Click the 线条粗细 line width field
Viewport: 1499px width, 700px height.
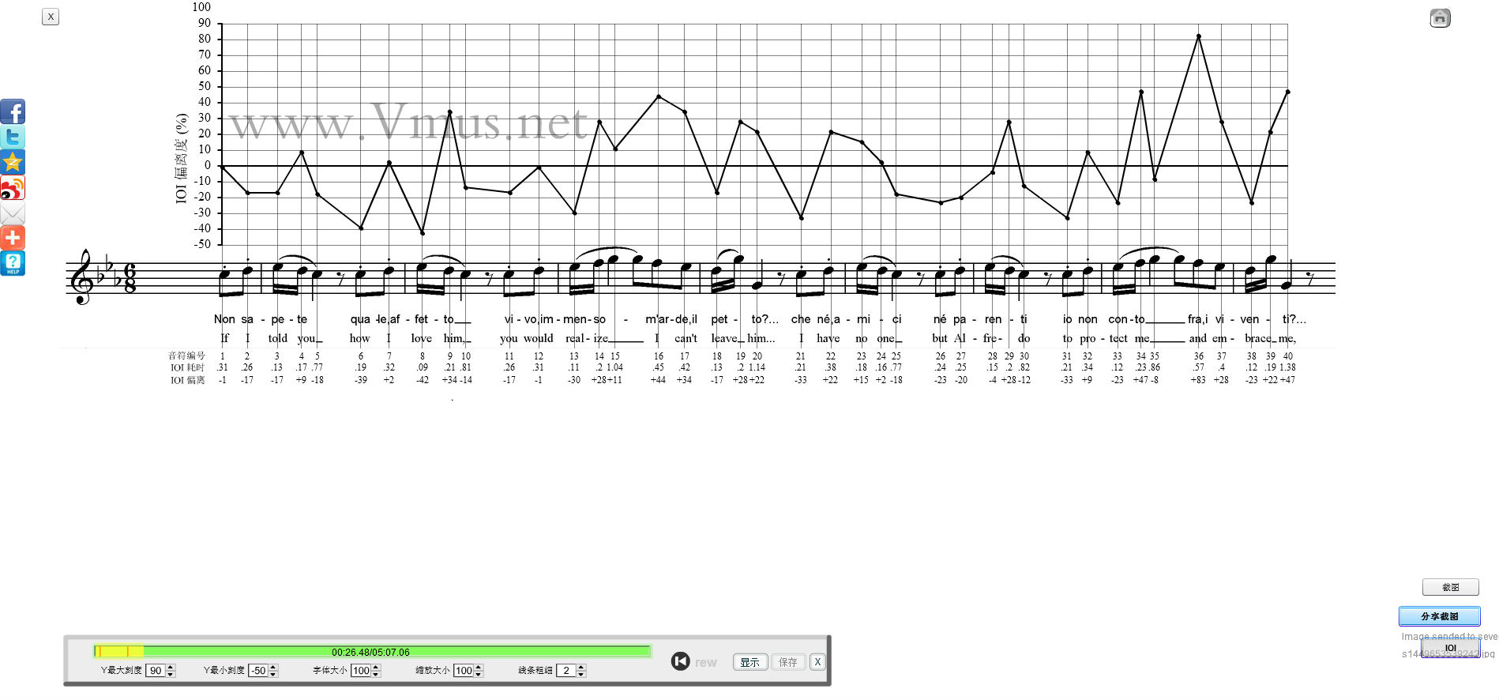[566, 671]
